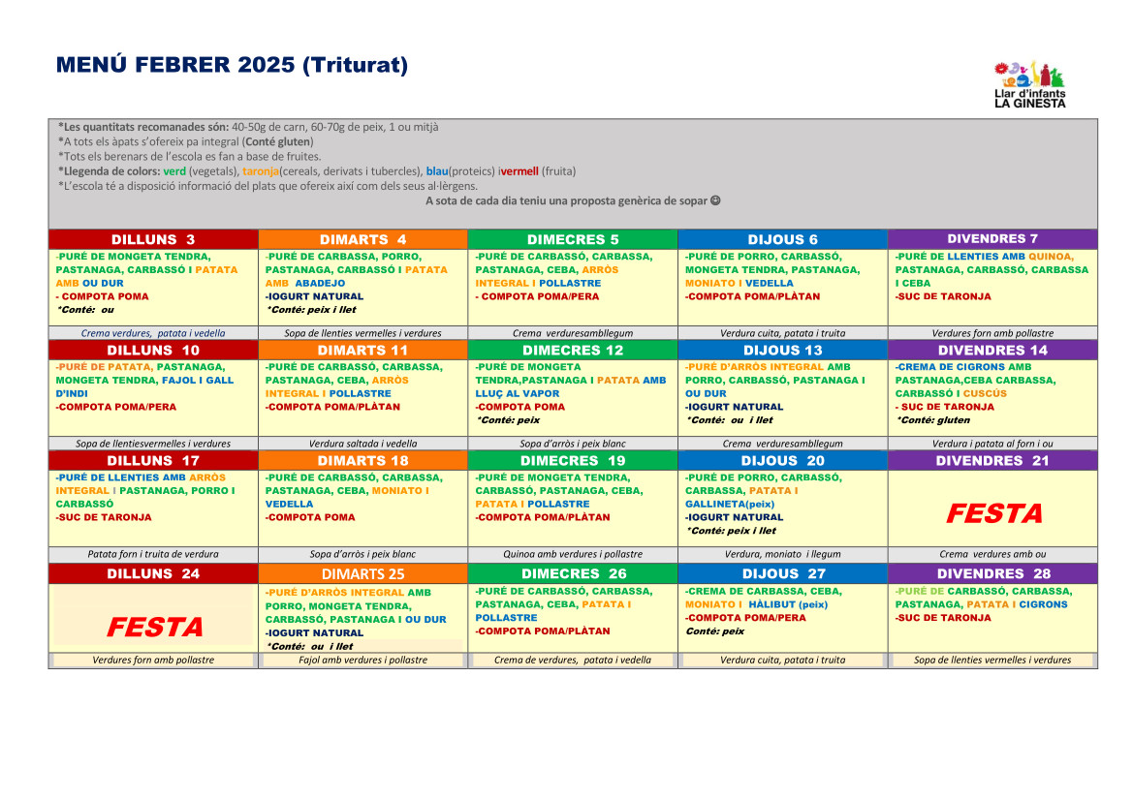Click the blue 'blau' legend word
The width and height of the screenshot is (1133, 800).
pos(437,171)
